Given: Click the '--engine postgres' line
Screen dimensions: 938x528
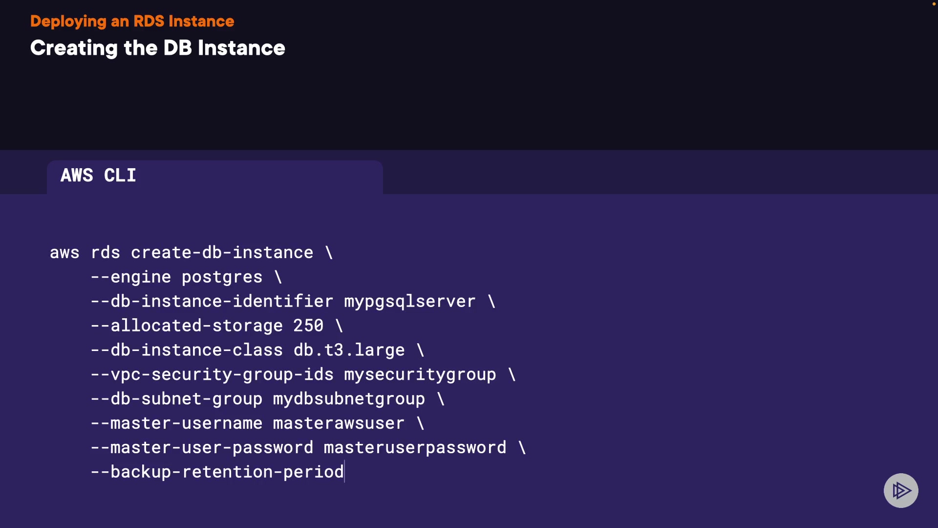Looking at the screenshot, I should pyautogui.click(x=186, y=277).
